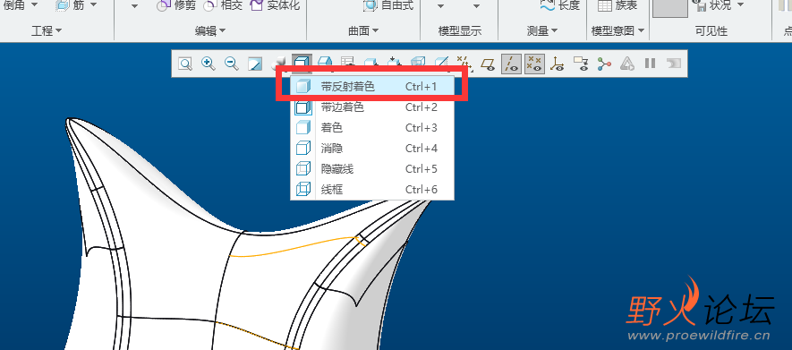Image resolution: width=792 pixels, height=350 pixels.
Task: Click the 修剪 trim tool
Action: (x=175, y=5)
